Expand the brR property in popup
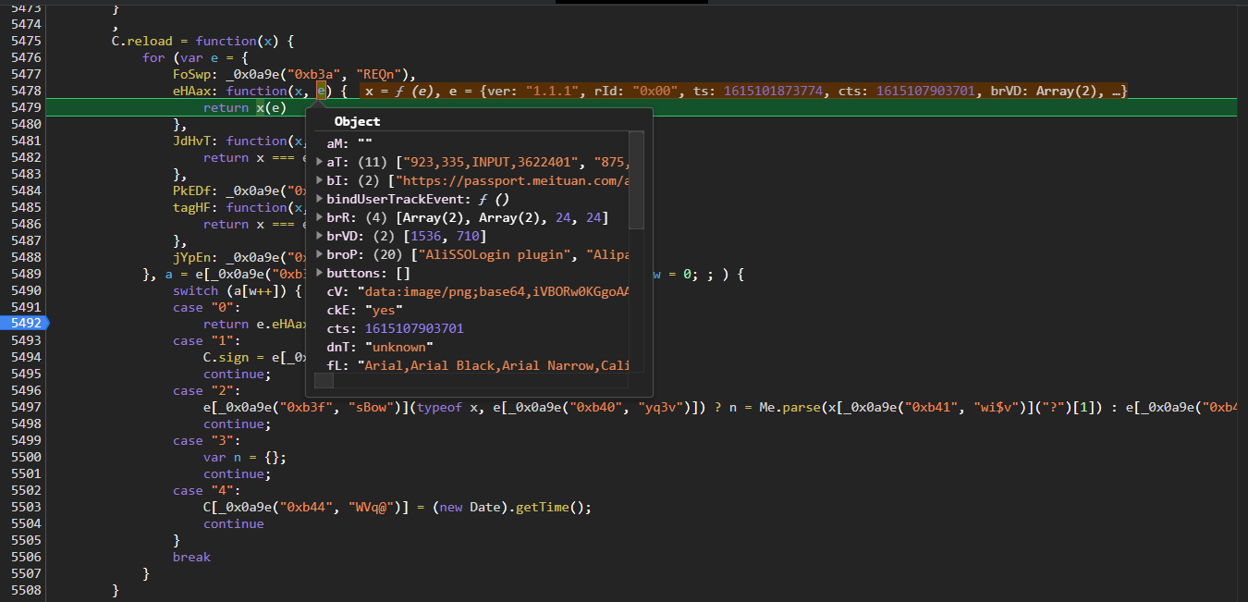This screenshot has height=602, width=1248. (x=320, y=217)
